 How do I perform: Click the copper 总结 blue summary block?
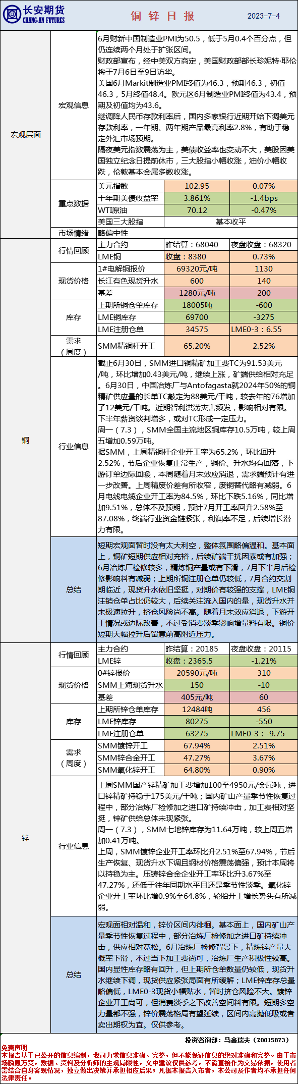[197, 589]
